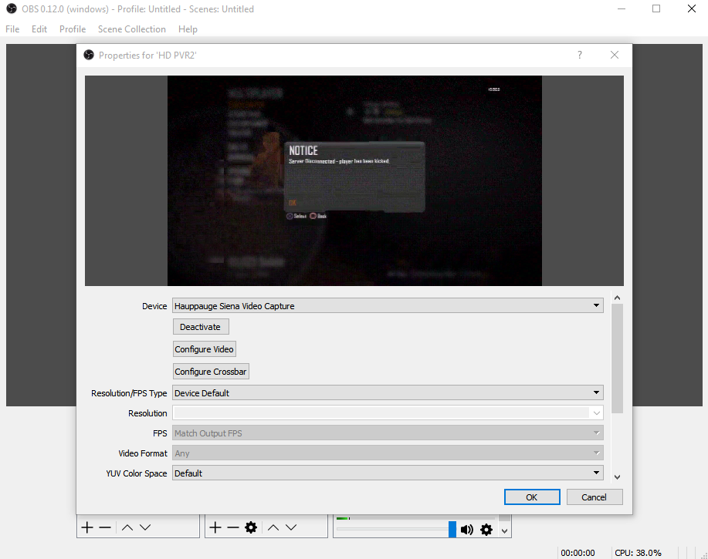Open the Edit menu
This screenshot has height=559, width=708.
(x=39, y=29)
